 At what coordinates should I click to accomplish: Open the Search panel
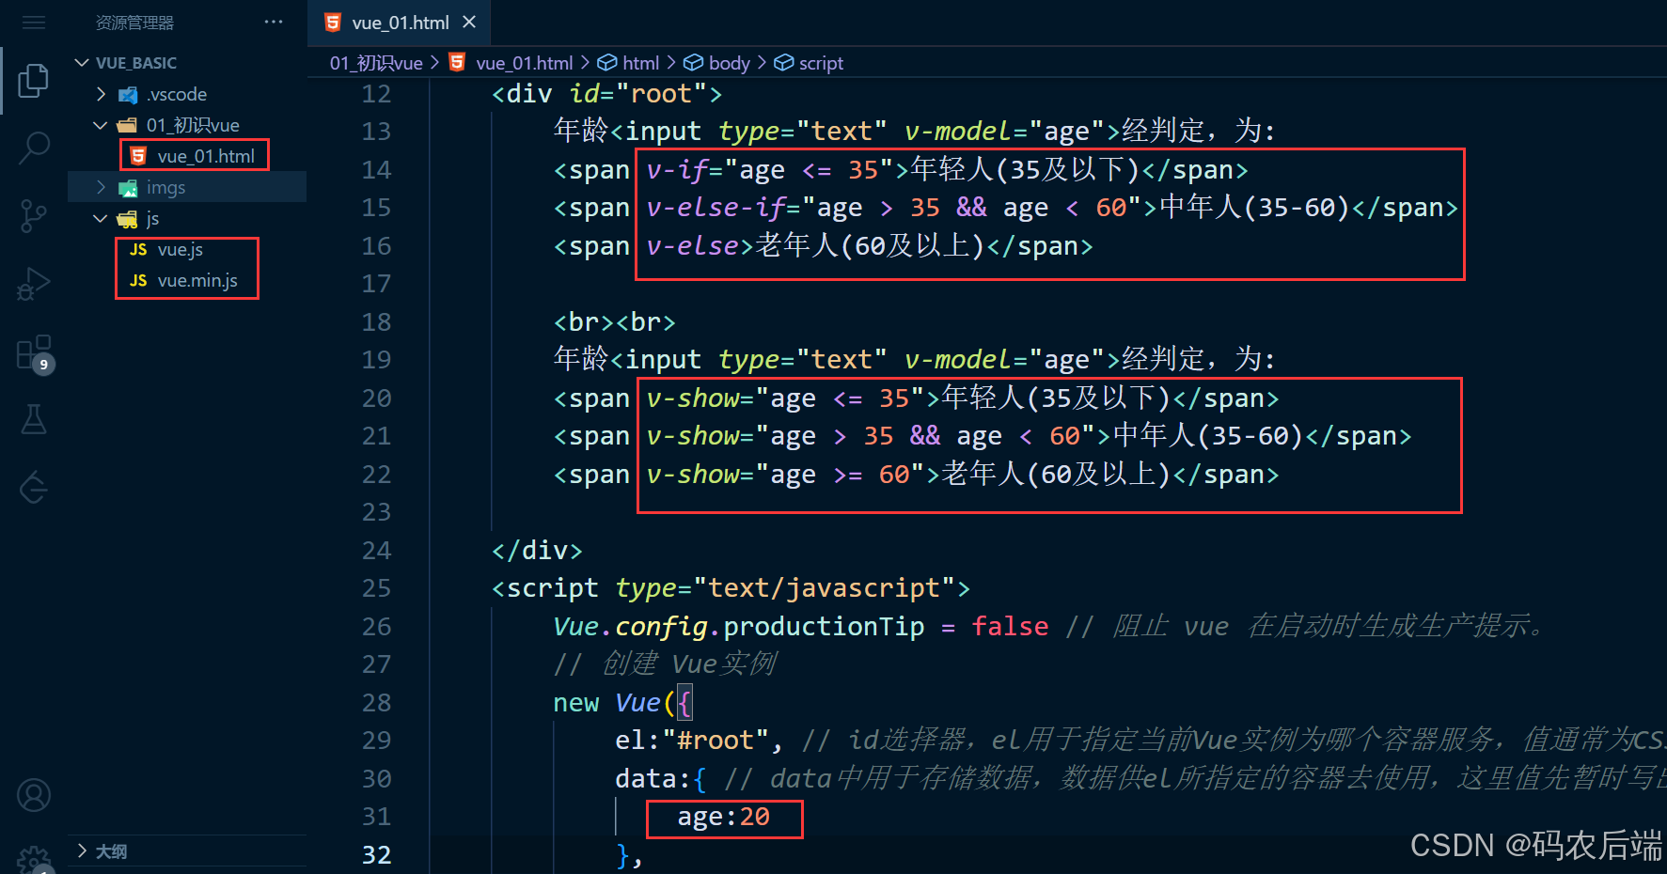pos(33,148)
